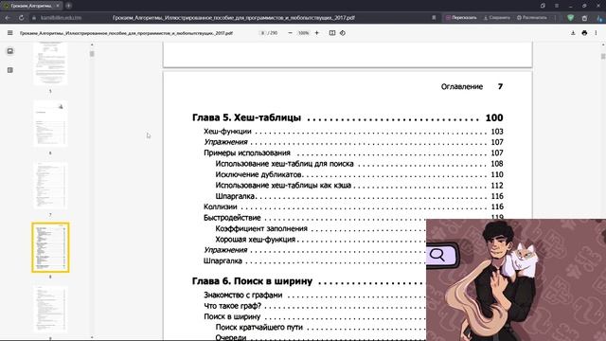Click the Примеры использования entry
This screenshot has height=341, width=606.
tap(246, 153)
